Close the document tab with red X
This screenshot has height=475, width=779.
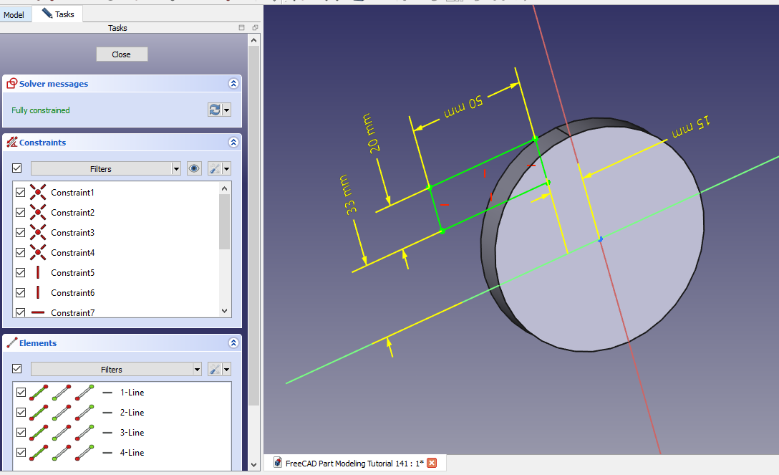432,463
